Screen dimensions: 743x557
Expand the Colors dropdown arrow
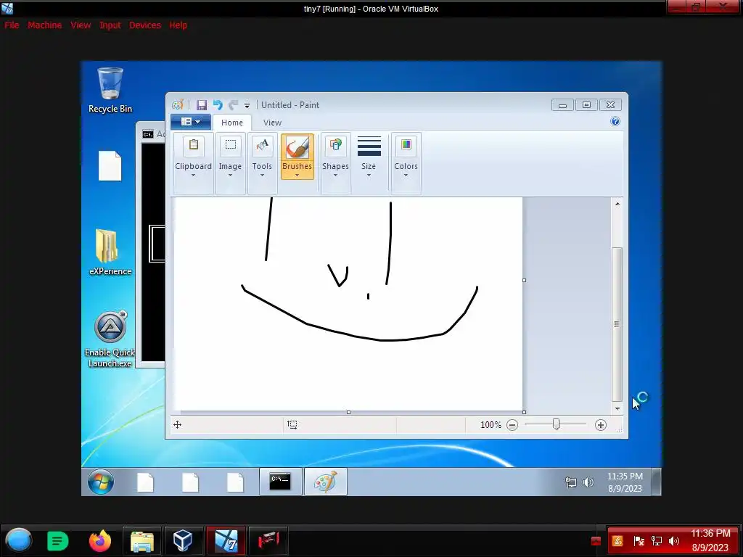tap(406, 176)
